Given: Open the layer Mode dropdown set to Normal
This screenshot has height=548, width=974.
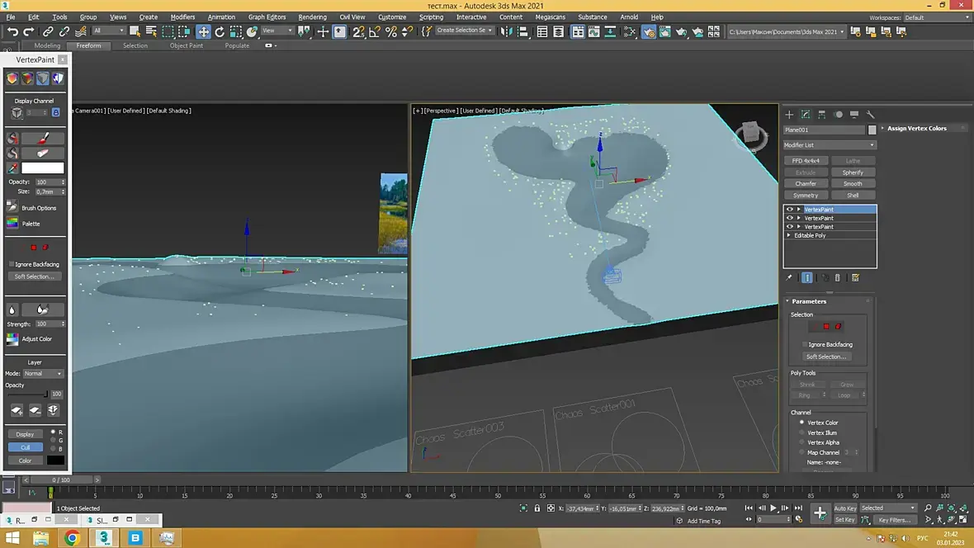Looking at the screenshot, I should tap(43, 374).
